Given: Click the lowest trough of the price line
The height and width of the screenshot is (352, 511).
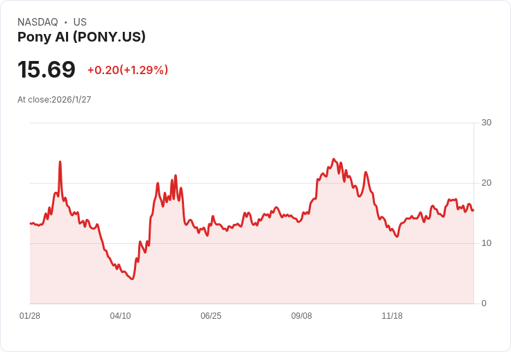Looking at the screenshot, I should click(132, 279).
